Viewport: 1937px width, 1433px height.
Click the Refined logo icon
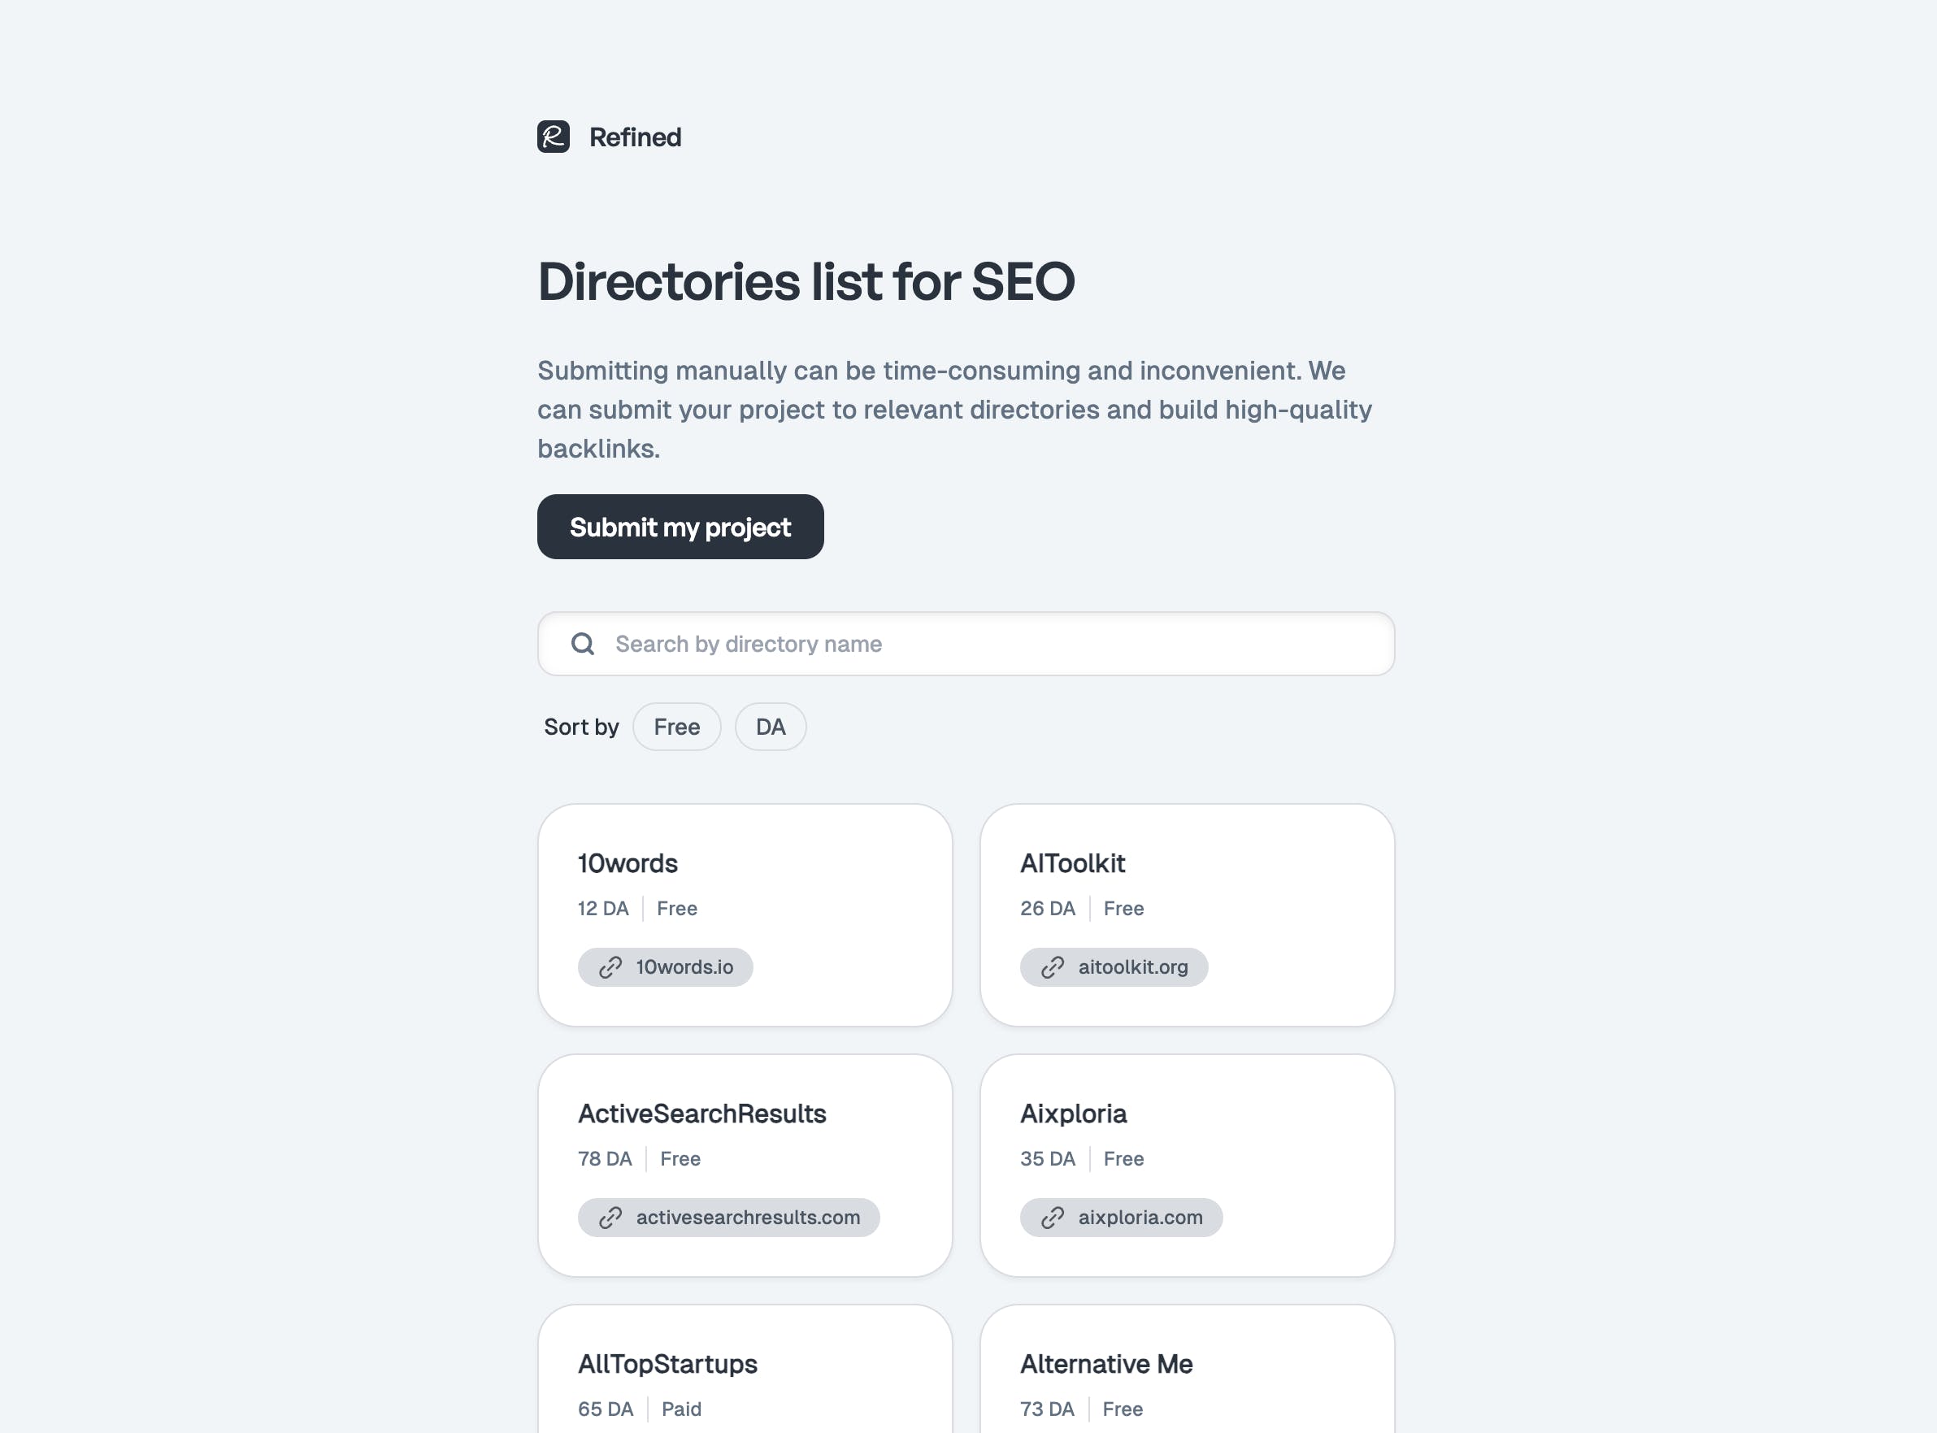pyautogui.click(x=553, y=136)
